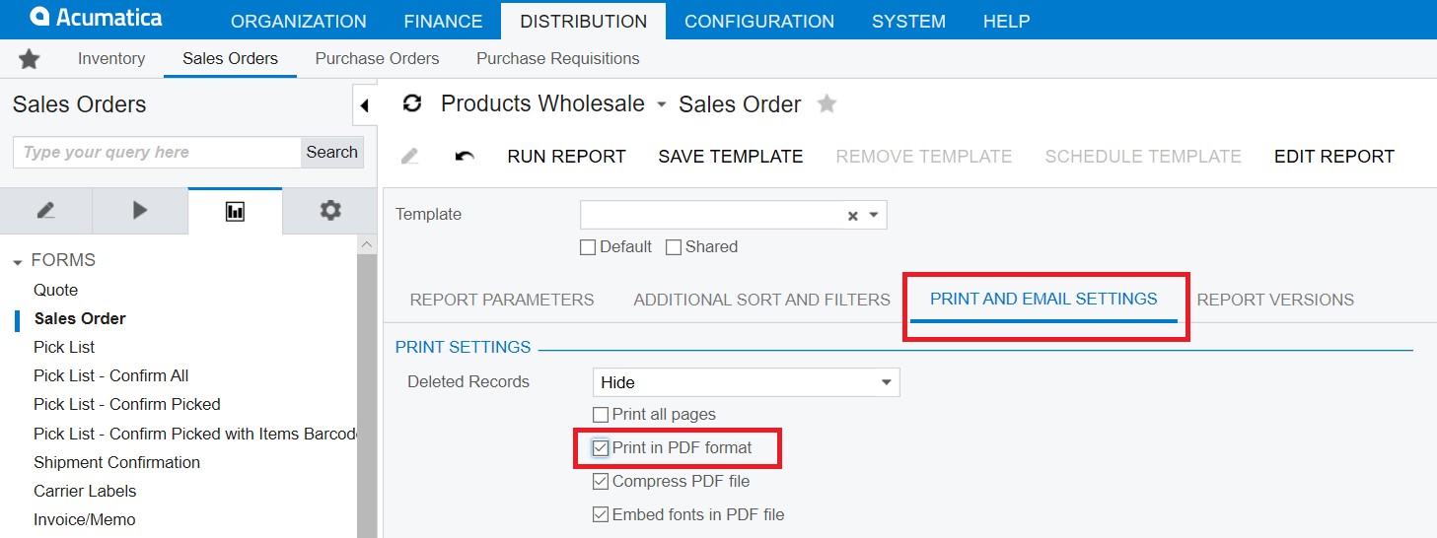Image resolution: width=1437 pixels, height=538 pixels.
Task: Add Sales Order report to favorites
Action: pyautogui.click(x=826, y=103)
